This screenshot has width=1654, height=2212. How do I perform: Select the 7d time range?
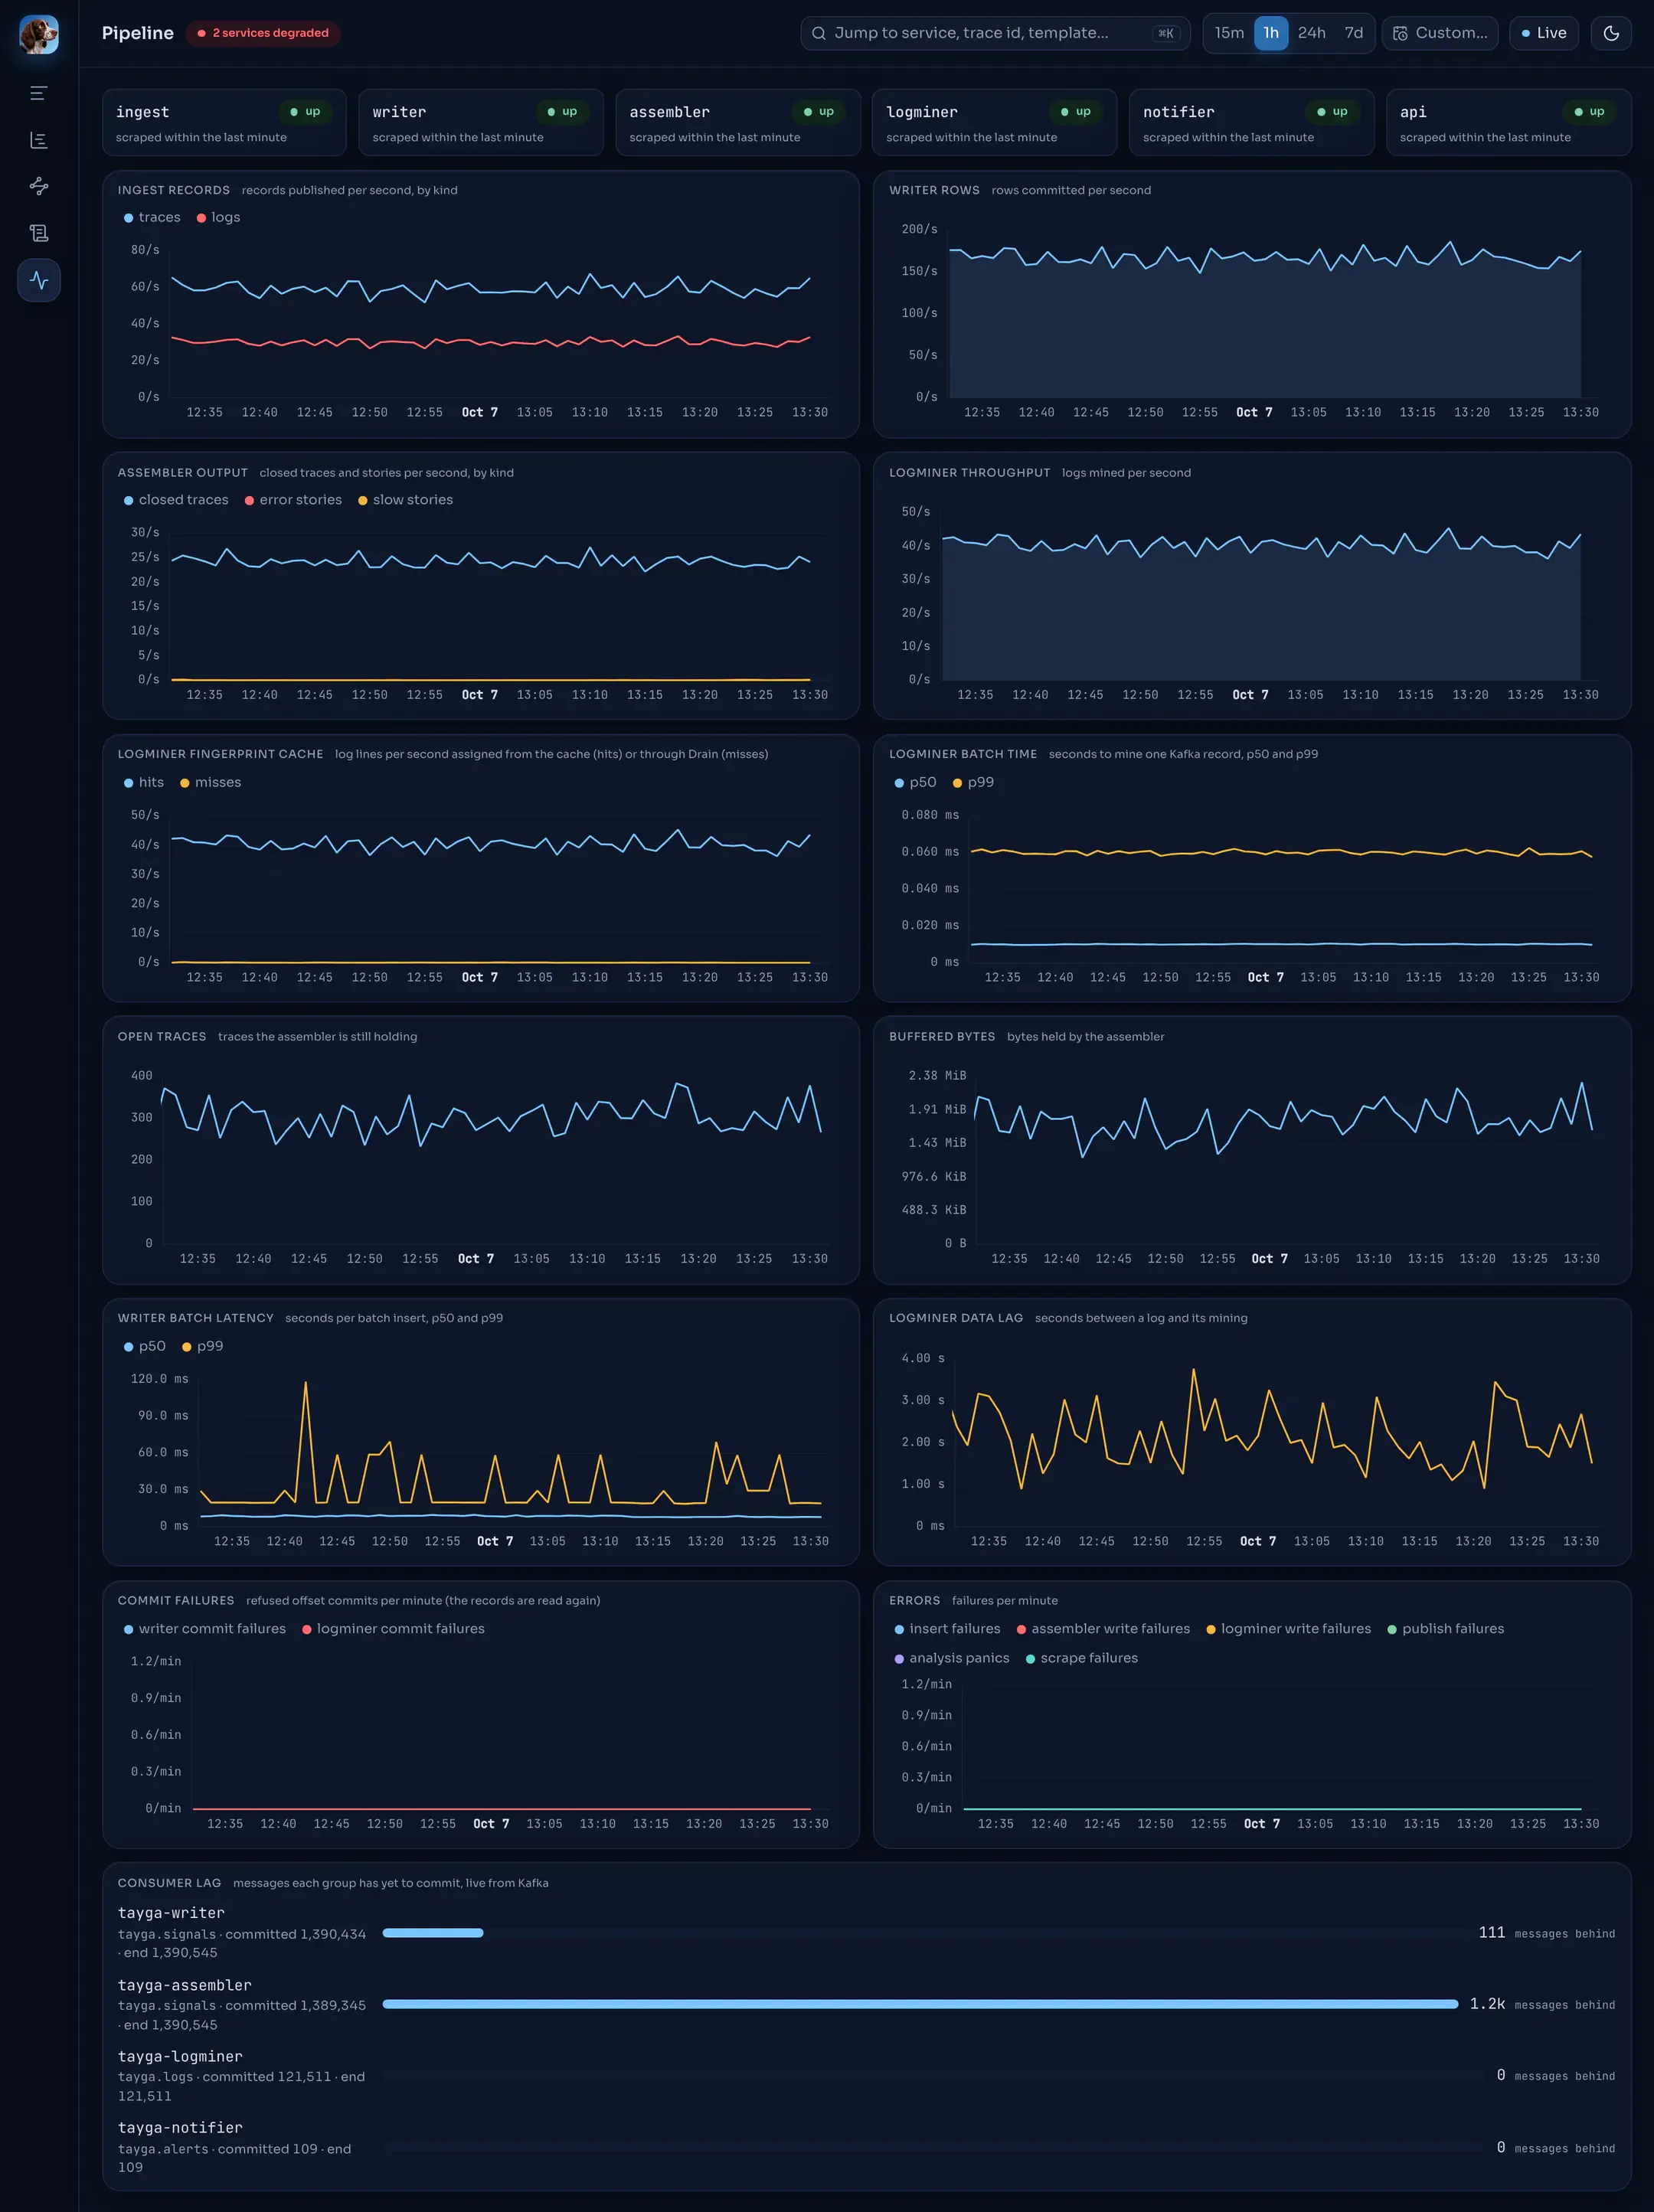(x=1353, y=33)
